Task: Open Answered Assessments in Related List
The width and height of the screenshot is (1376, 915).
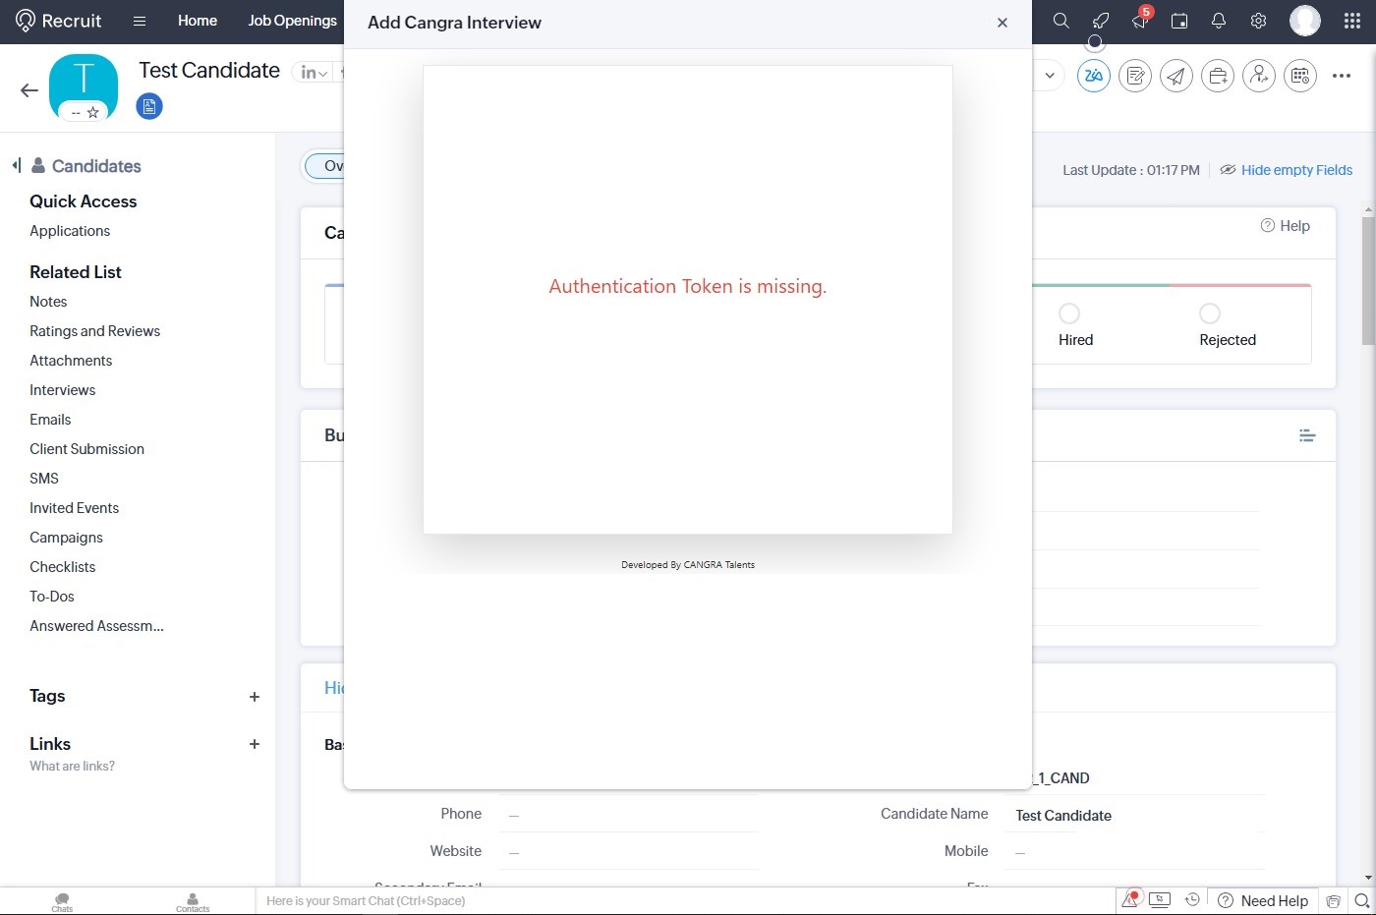Action: (96, 626)
